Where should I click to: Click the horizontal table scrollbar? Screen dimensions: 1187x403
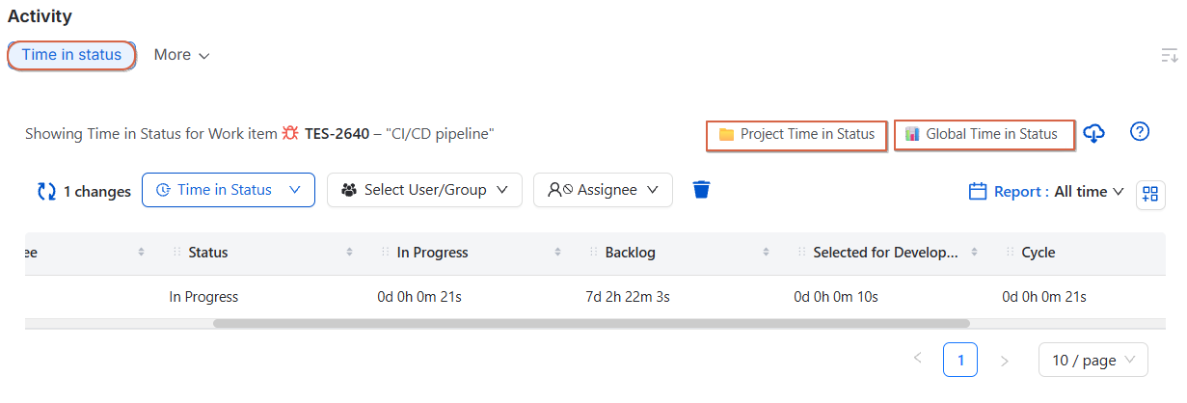[591, 324]
